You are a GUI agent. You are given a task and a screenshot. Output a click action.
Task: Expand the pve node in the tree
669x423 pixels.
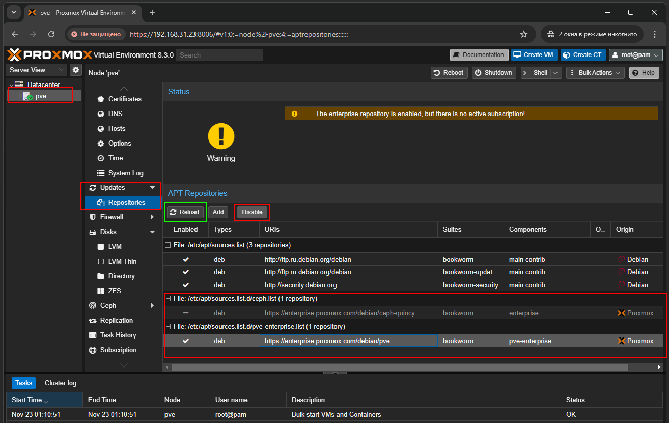(x=19, y=96)
